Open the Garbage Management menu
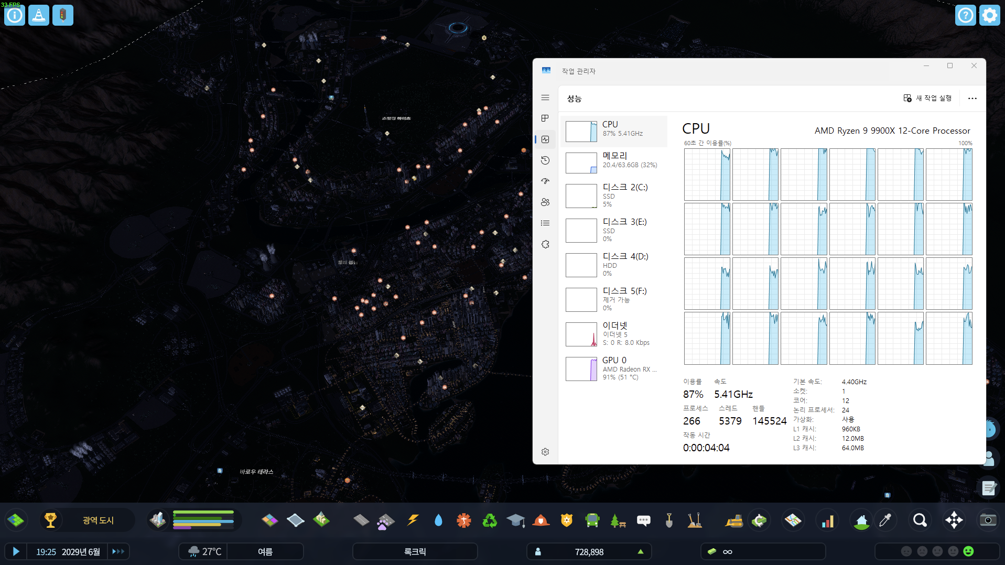Screen dimensions: 1005x565 (x=490, y=520)
